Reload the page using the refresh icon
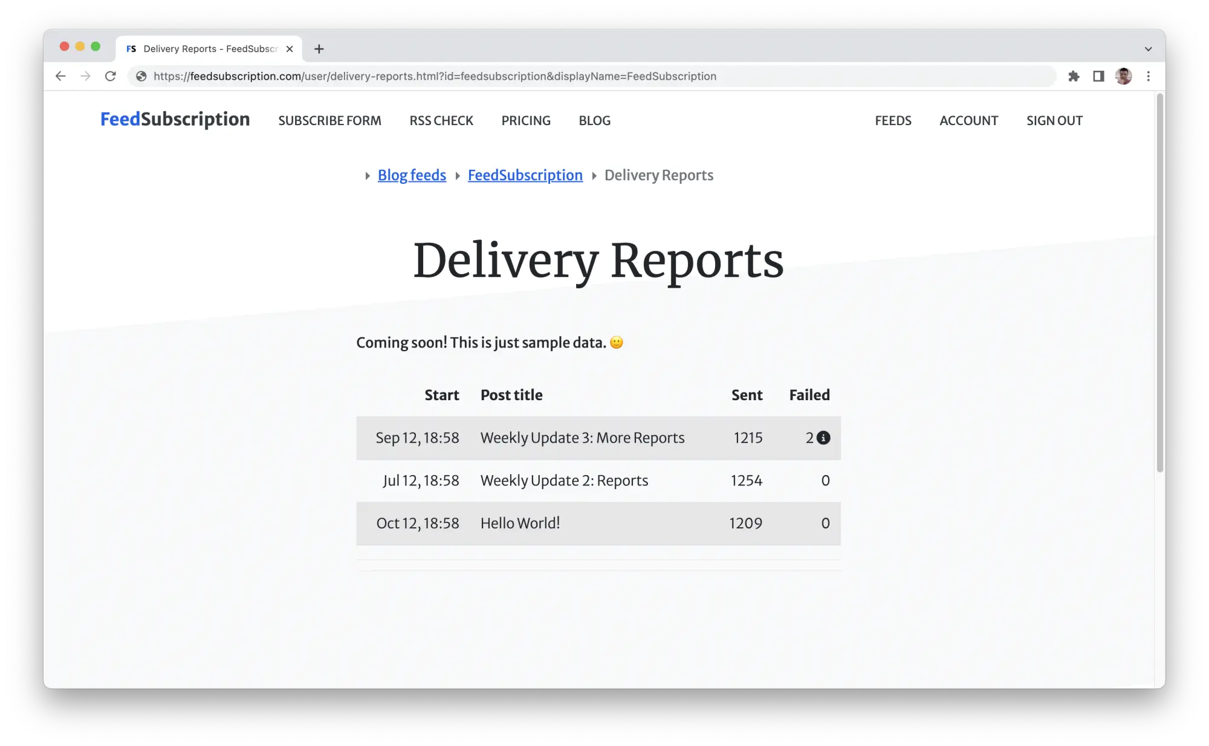1209x746 pixels. (x=111, y=76)
